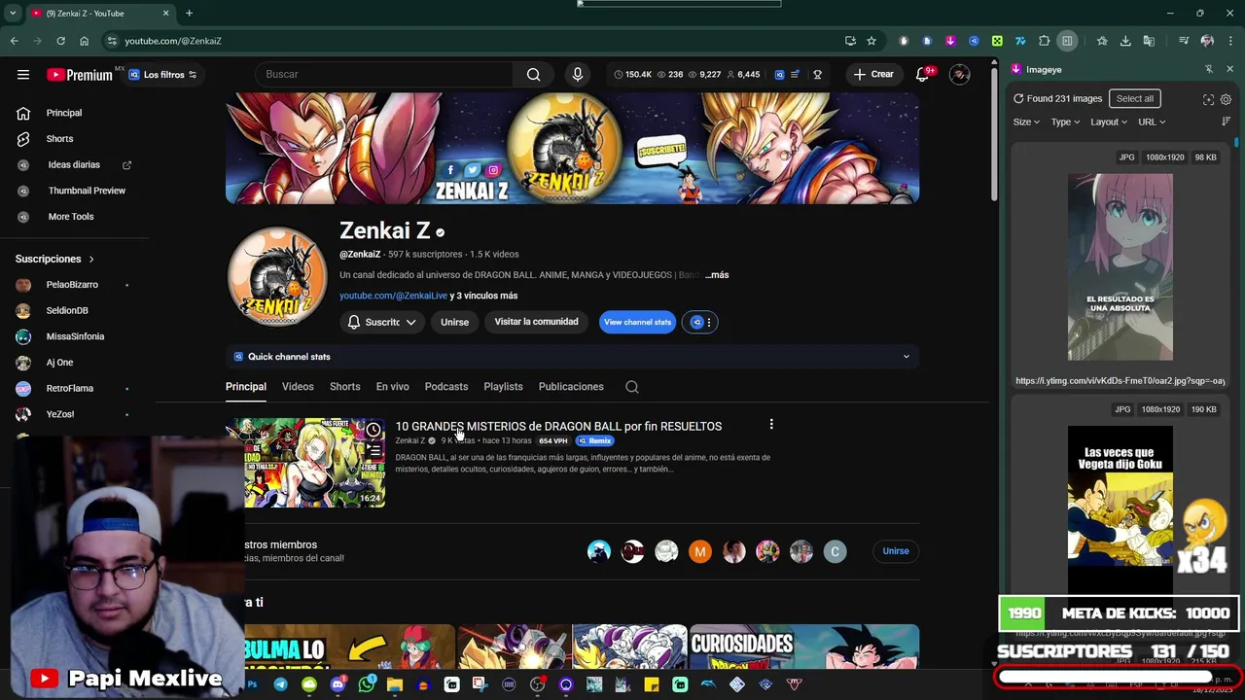The image size is (1245, 700).
Task: Search within channel using magnifier icon
Action: pos(632,387)
